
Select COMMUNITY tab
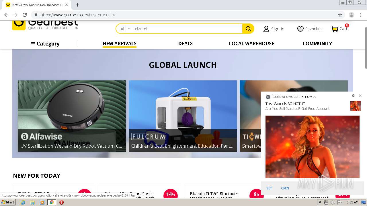click(317, 43)
